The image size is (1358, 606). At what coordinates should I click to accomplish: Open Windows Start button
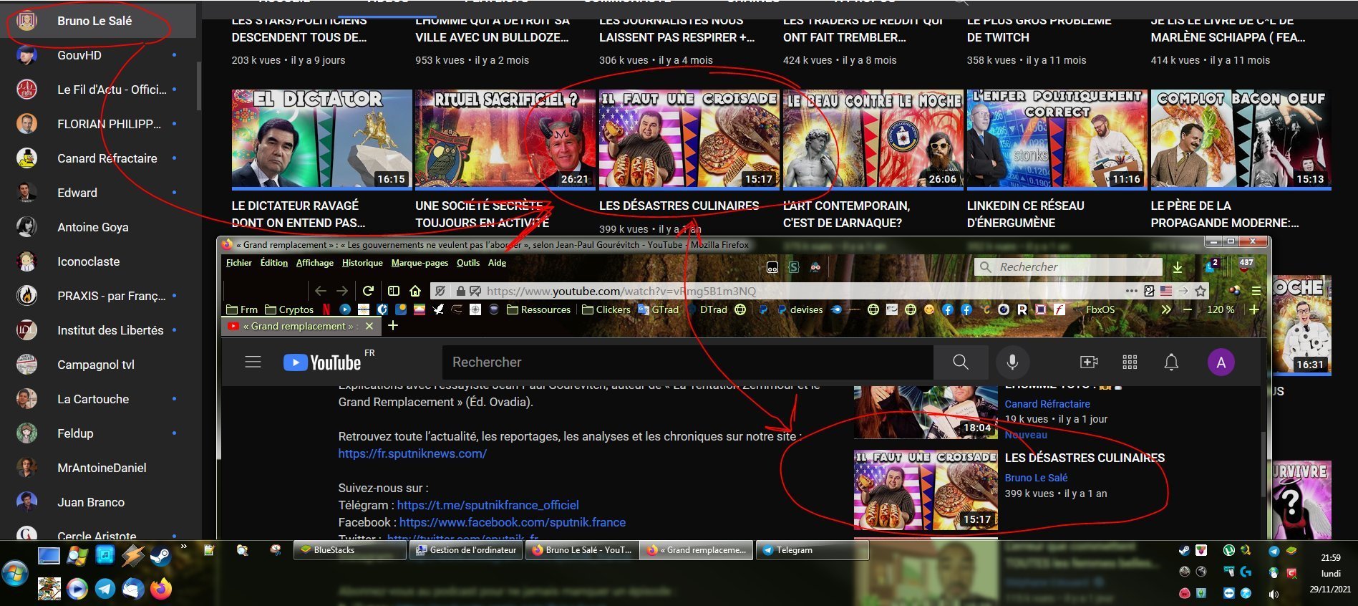(x=14, y=574)
